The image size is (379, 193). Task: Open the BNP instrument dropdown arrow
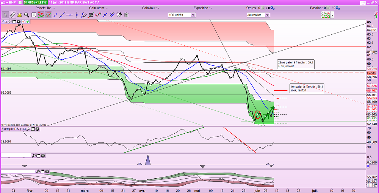pyautogui.click(x=7, y=2)
